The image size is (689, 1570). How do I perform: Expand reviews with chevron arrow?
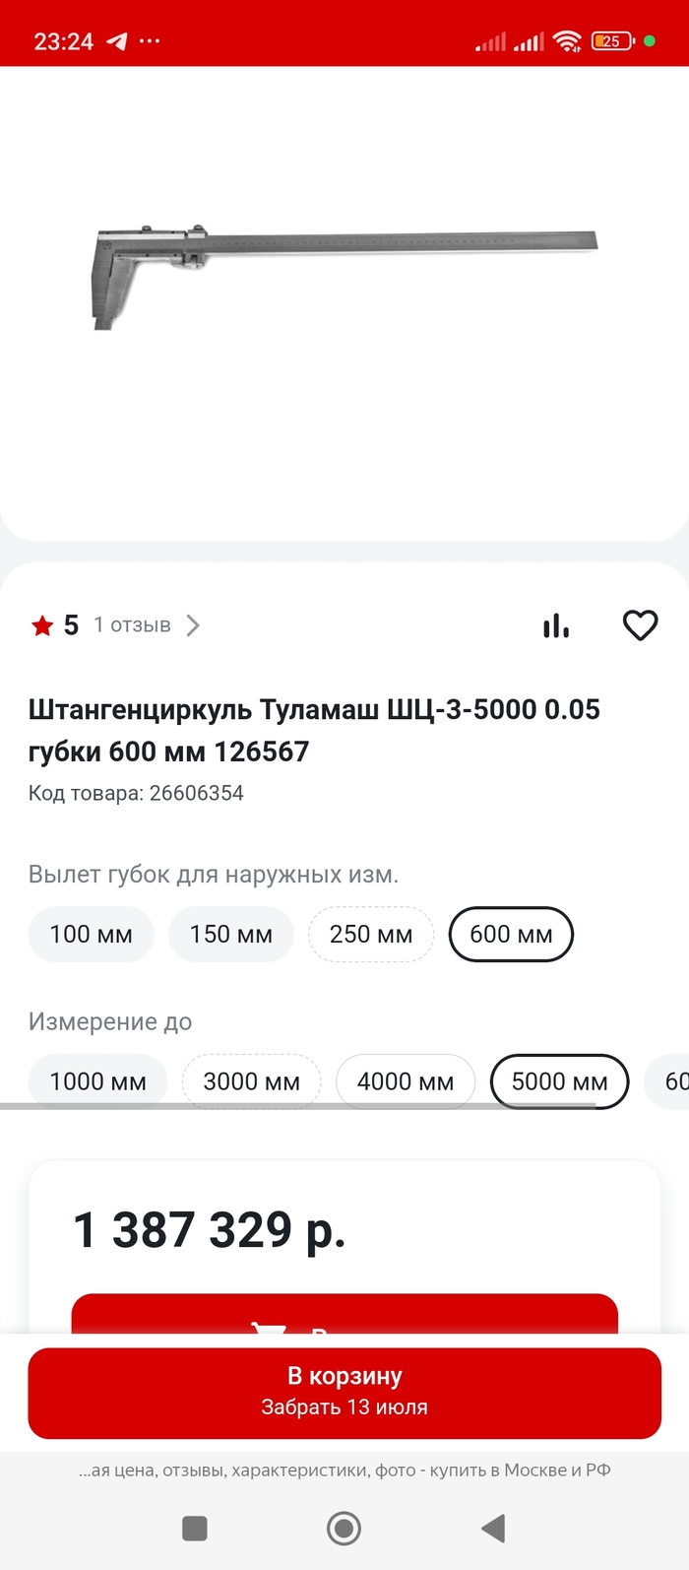tap(193, 625)
